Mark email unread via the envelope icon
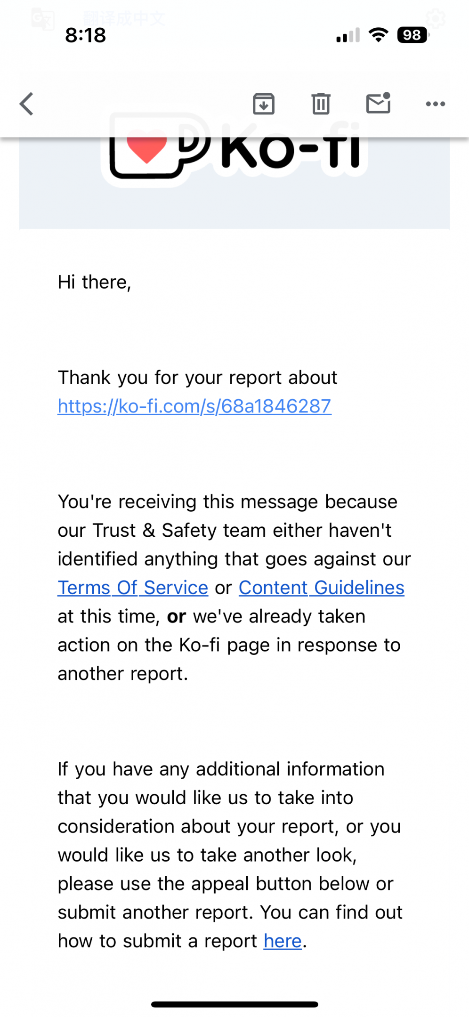This screenshot has height=1017, width=469. point(379,104)
